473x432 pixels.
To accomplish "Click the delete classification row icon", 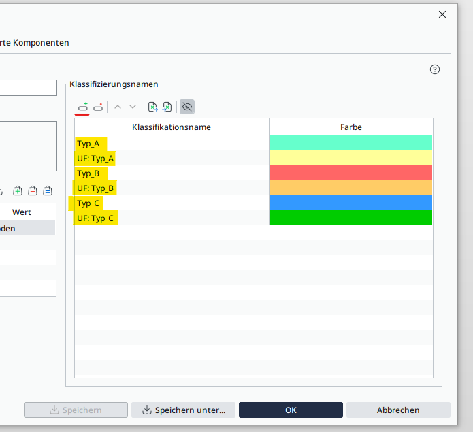I will pos(98,107).
